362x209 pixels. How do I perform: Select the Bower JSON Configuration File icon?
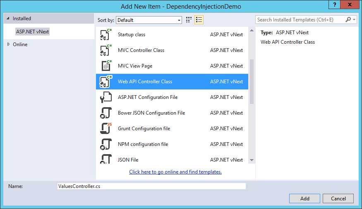coord(106,113)
